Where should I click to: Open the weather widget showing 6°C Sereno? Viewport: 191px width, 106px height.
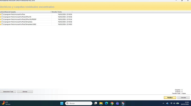pos(6,103)
